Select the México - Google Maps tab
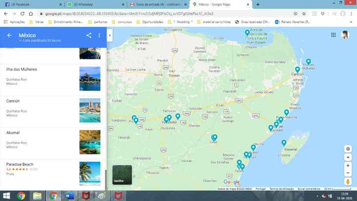This screenshot has height=201, width=357. (x=221, y=4)
